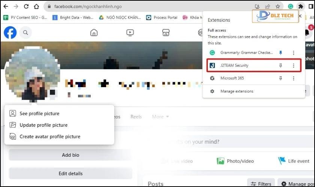Image resolution: width=315 pixels, height=187 pixels.
Task: Reload the page in Chrome
Action: [x=26, y=6]
